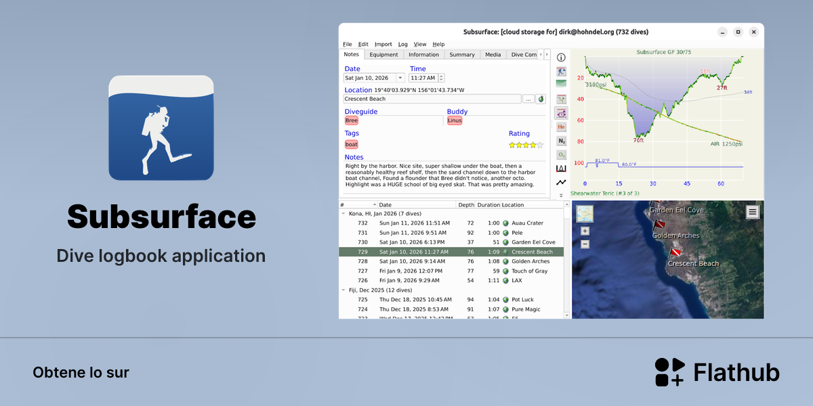Click the red dive flag at Crescent Beach
Screen dimensions: 813x406
675,254
